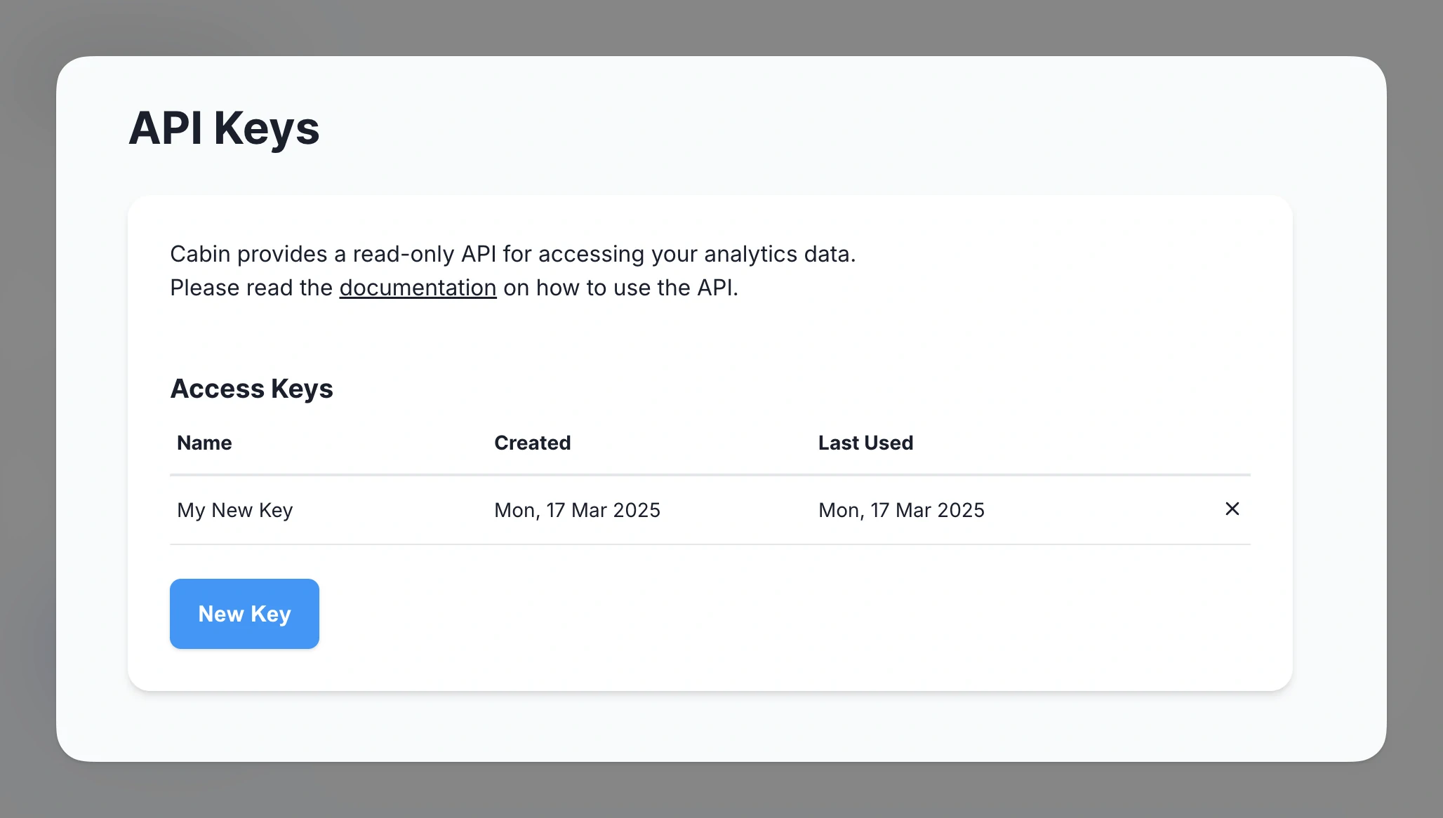Click the Created column header
Screen dimensions: 1443x818
coord(532,443)
